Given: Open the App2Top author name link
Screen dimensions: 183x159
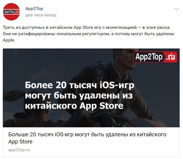Looking at the screenshot, I should tap(34, 9).
